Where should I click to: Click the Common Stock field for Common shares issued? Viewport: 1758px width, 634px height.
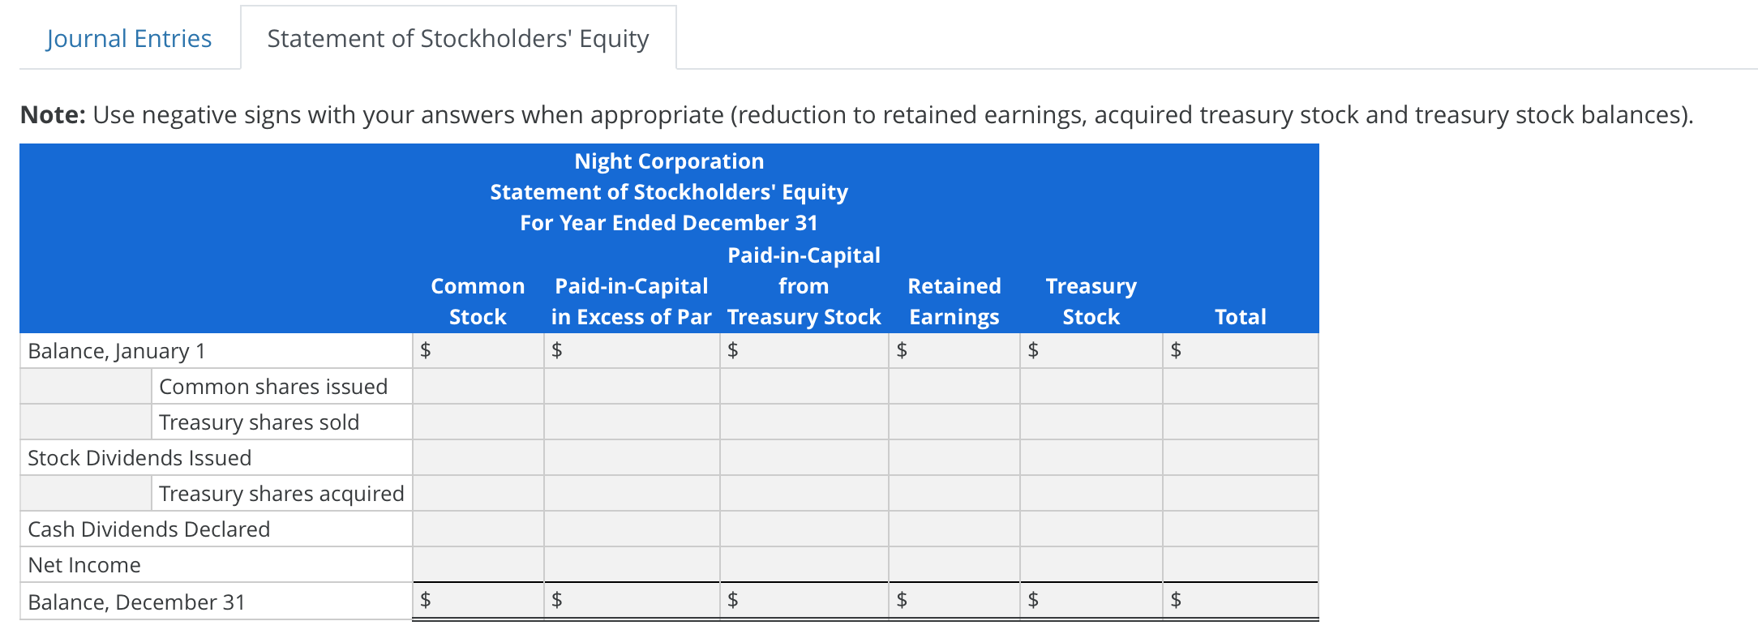[x=478, y=386]
